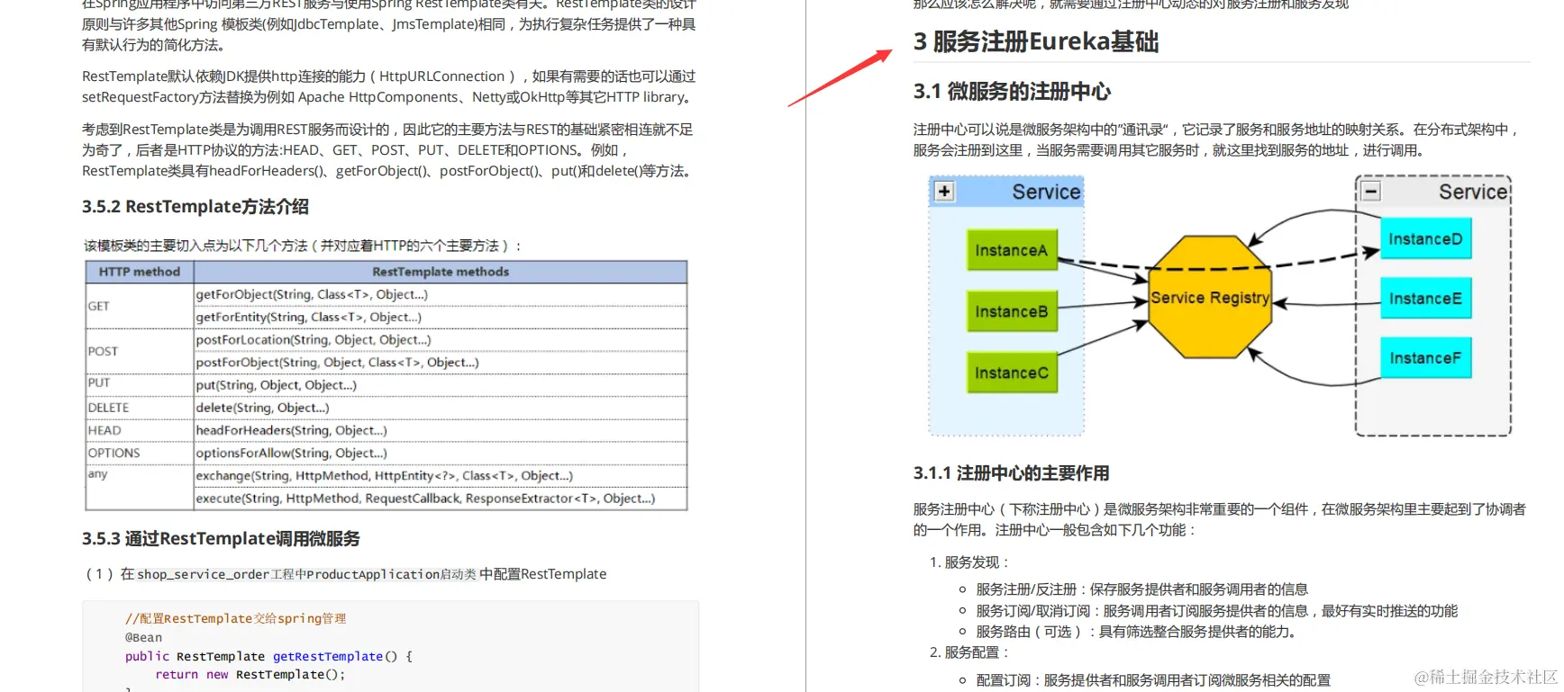
Task: Click code line 'public RestTemplate getRestTemplate() {'
Action: point(268,656)
